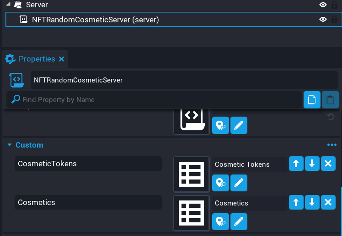342x236 pixels.
Task: Click the find-asset icon for Cosmetics
Action: (220, 221)
